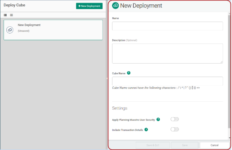Toggle Include Transaction Details switch
232x150 pixels.
pos(175,129)
